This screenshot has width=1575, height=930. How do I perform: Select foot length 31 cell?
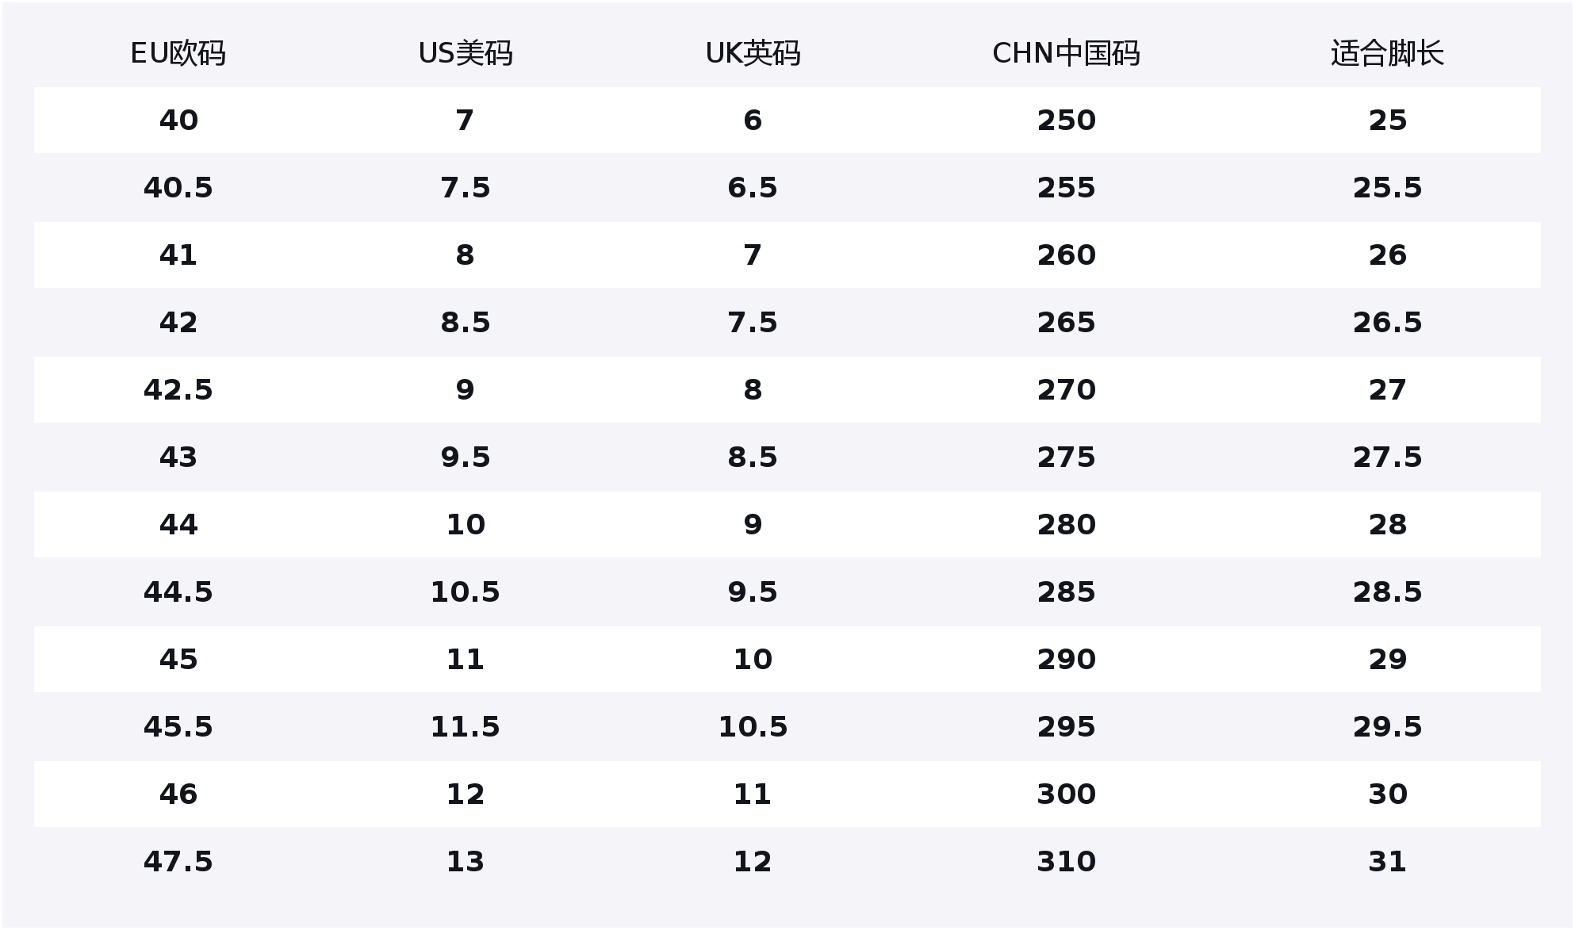pyautogui.click(x=1387, y=862)
